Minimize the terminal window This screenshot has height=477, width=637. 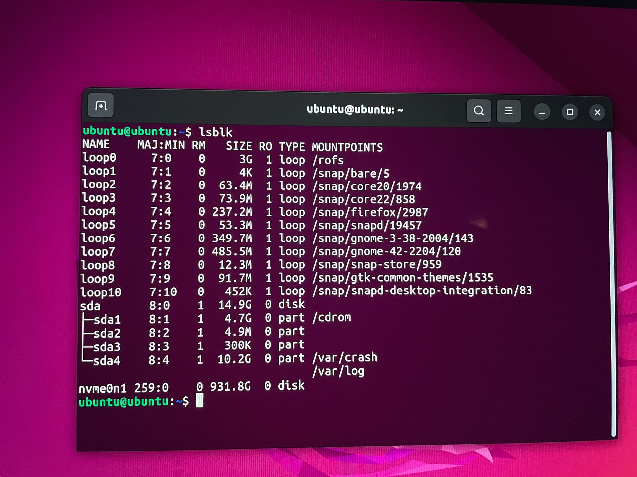[542, 112]
